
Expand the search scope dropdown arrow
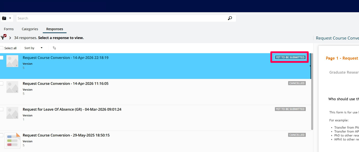coord(10,18)
